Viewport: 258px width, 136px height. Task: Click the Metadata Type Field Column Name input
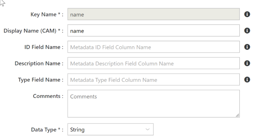point(154,80)
